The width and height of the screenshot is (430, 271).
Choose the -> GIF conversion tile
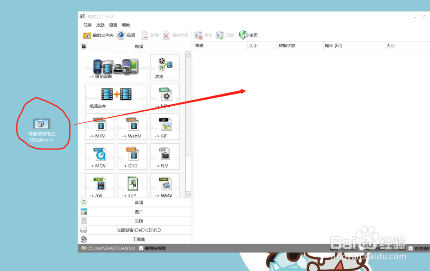click(x=165, y=127)
